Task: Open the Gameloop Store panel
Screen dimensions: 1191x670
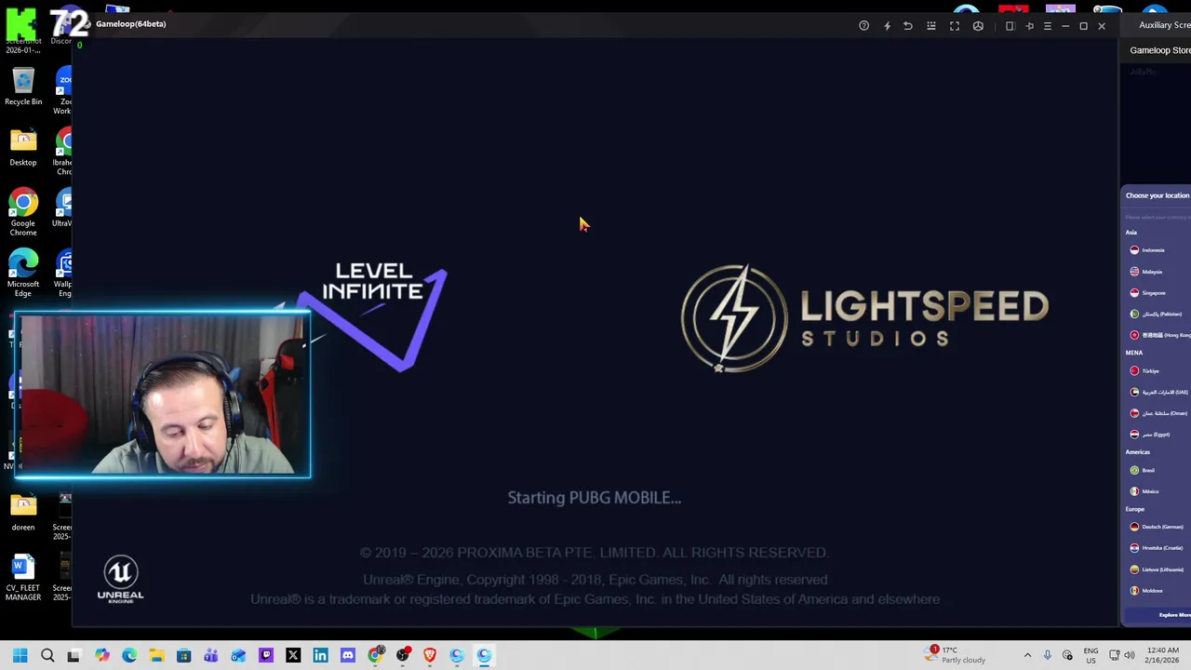Action: pos(1159,50)
